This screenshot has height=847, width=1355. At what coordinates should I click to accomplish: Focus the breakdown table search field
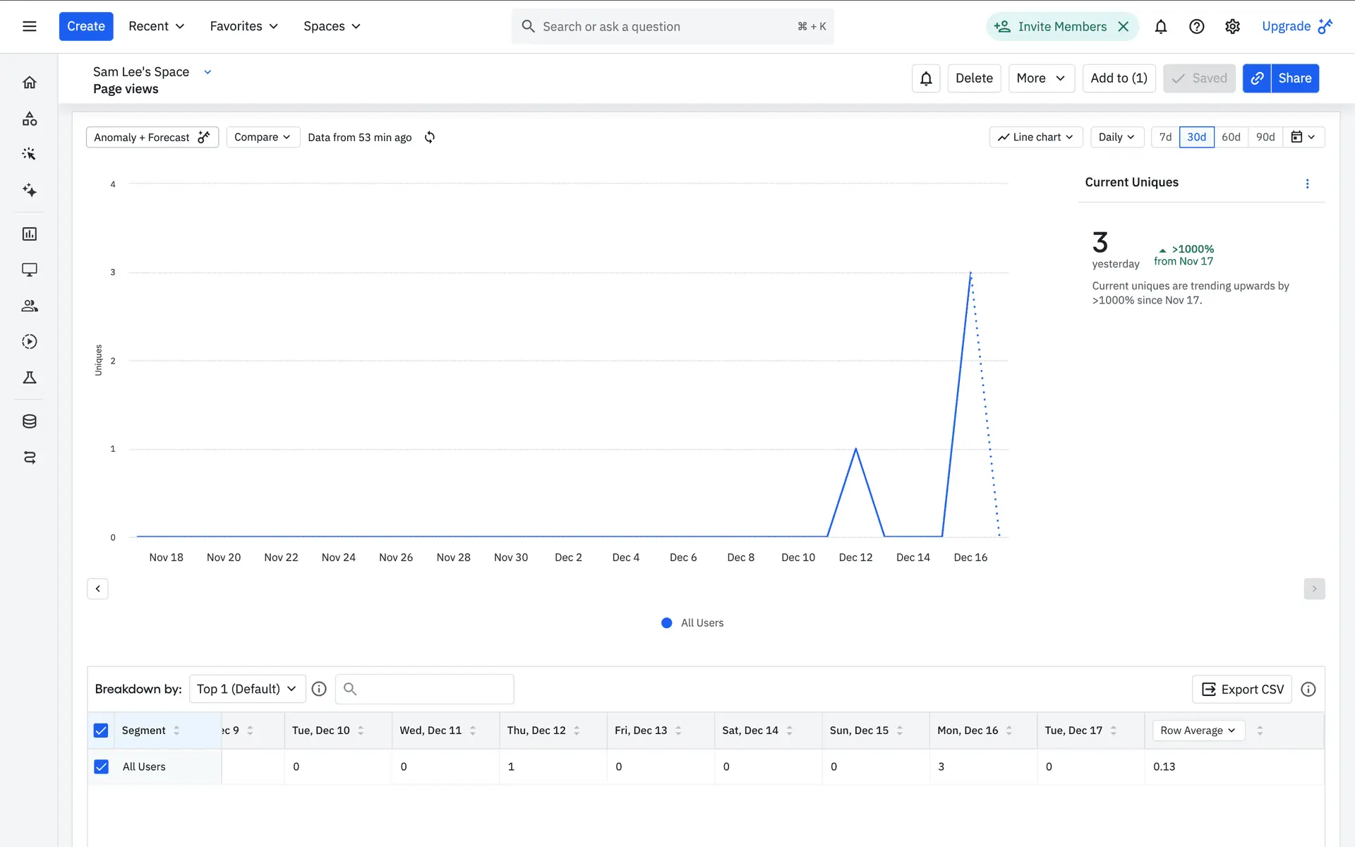(x=434, y=689)
